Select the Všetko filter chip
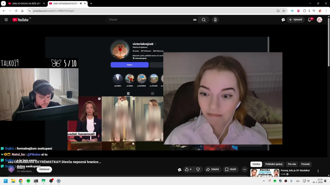The image size is (330, 185). tap(256, 164)
